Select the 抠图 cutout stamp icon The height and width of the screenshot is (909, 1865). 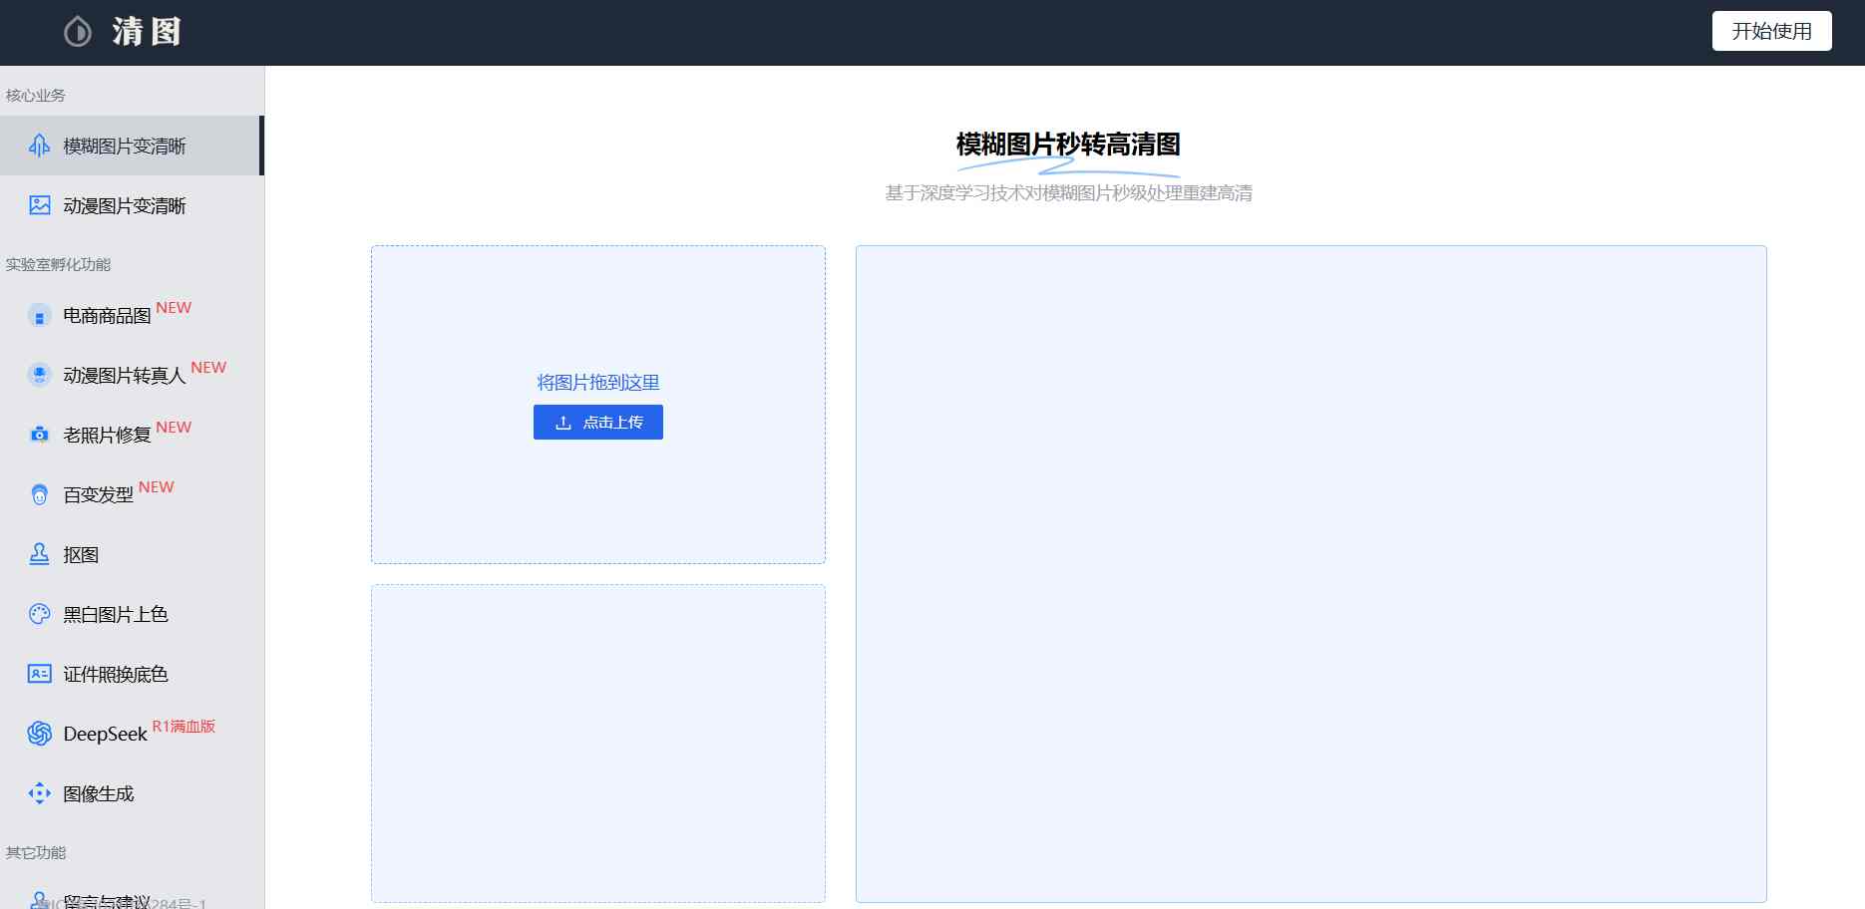click(38, 554)
